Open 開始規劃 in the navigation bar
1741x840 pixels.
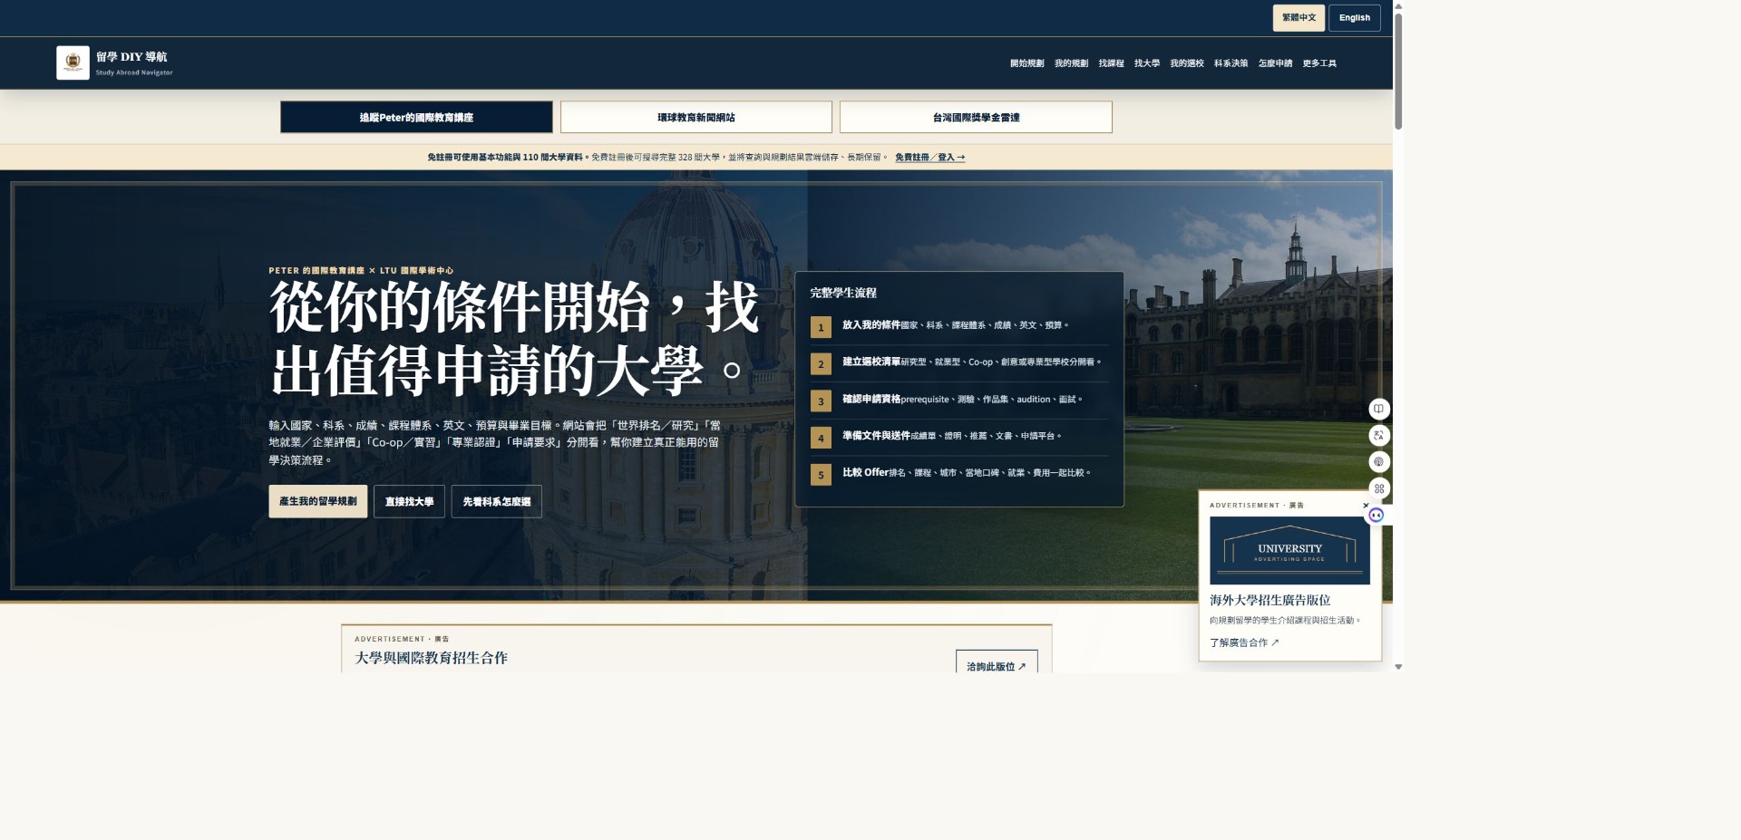point(1026,63)
